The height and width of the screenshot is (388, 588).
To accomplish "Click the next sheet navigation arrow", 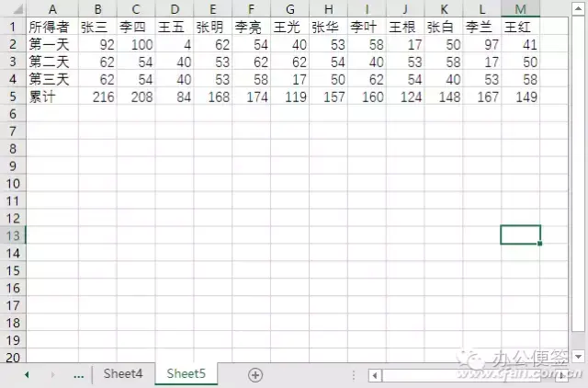I will (52, 374).
